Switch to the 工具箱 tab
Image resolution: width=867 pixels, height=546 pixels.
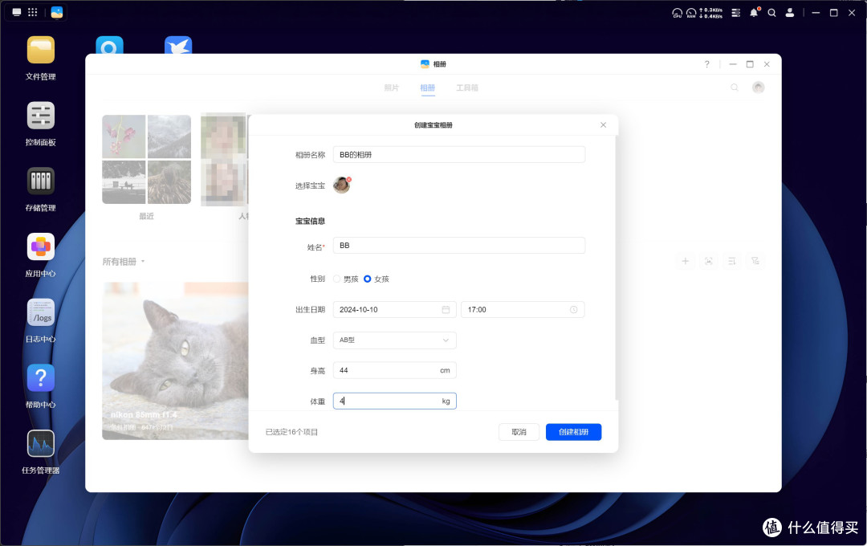[467, 88]
